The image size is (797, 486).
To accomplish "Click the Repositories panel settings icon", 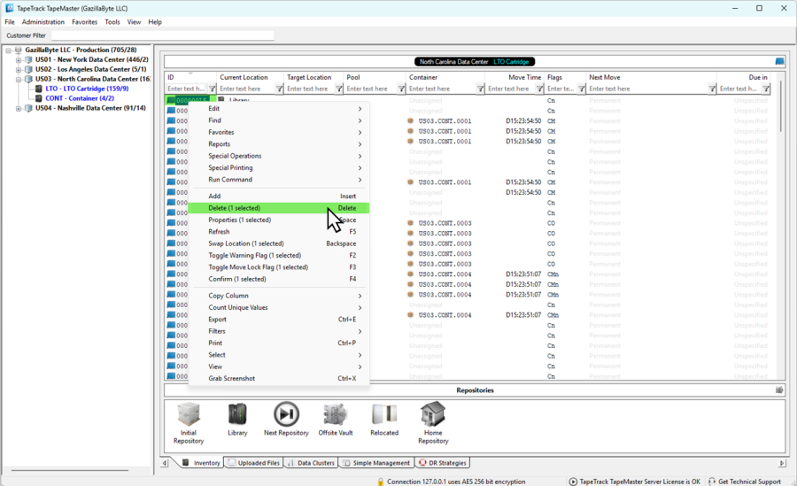I will pyautogui.click(x=779, y=390).
